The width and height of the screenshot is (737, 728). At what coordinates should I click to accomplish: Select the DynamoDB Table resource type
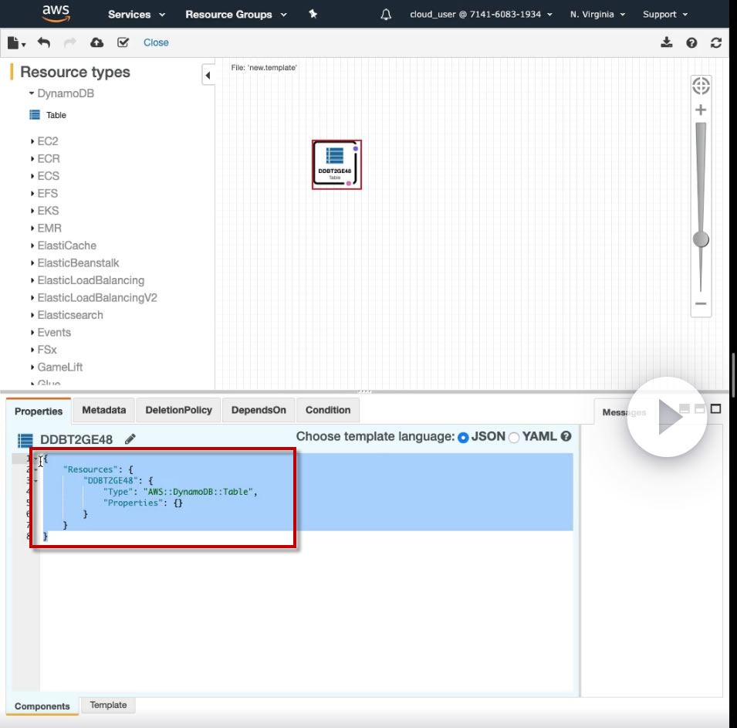tap(48, 115)
